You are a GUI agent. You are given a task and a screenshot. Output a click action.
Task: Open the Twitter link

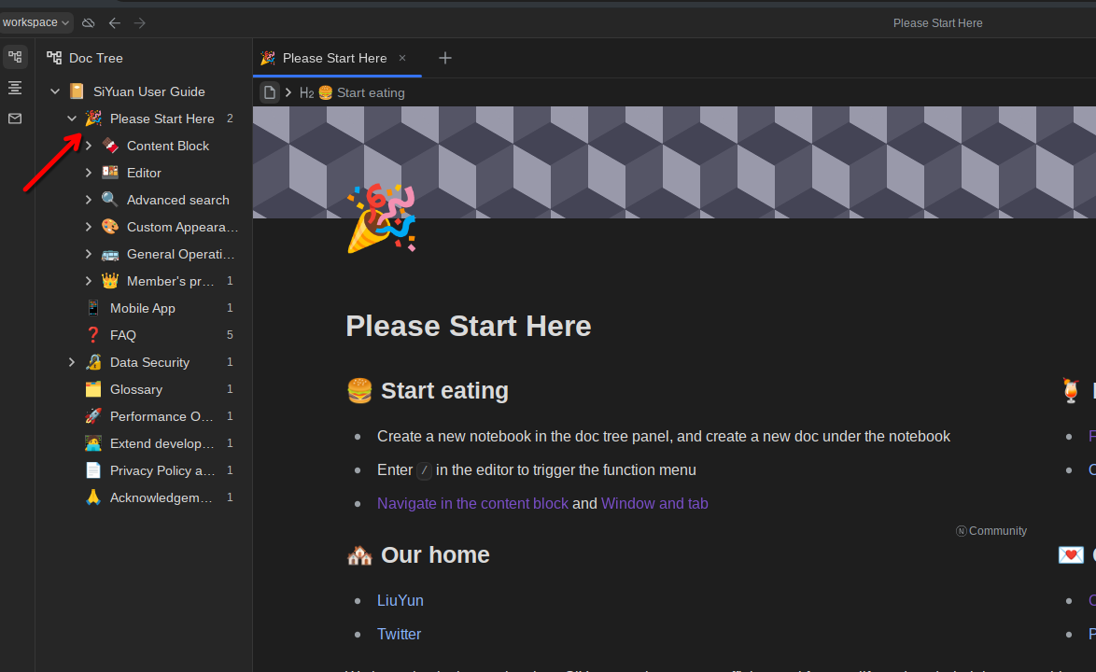coord(400,635)
